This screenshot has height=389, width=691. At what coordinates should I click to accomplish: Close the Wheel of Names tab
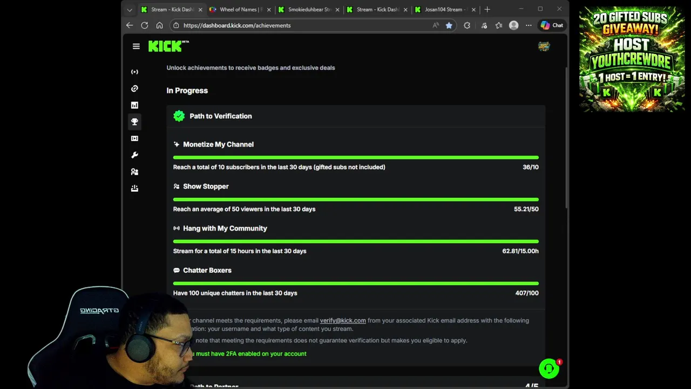coord(269,10)
